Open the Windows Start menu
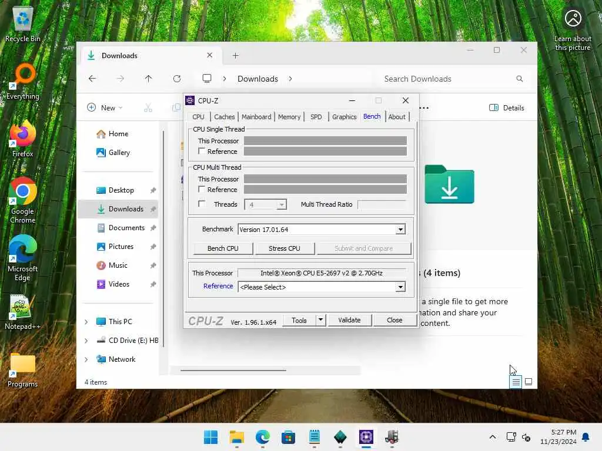Viewport: 602px width, 451px height. (x=211, y=437)
